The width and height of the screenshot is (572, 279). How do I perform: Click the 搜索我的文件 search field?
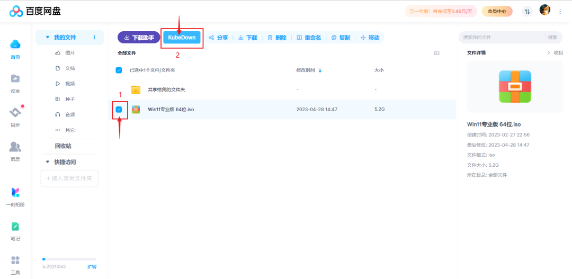click(503, 38)
